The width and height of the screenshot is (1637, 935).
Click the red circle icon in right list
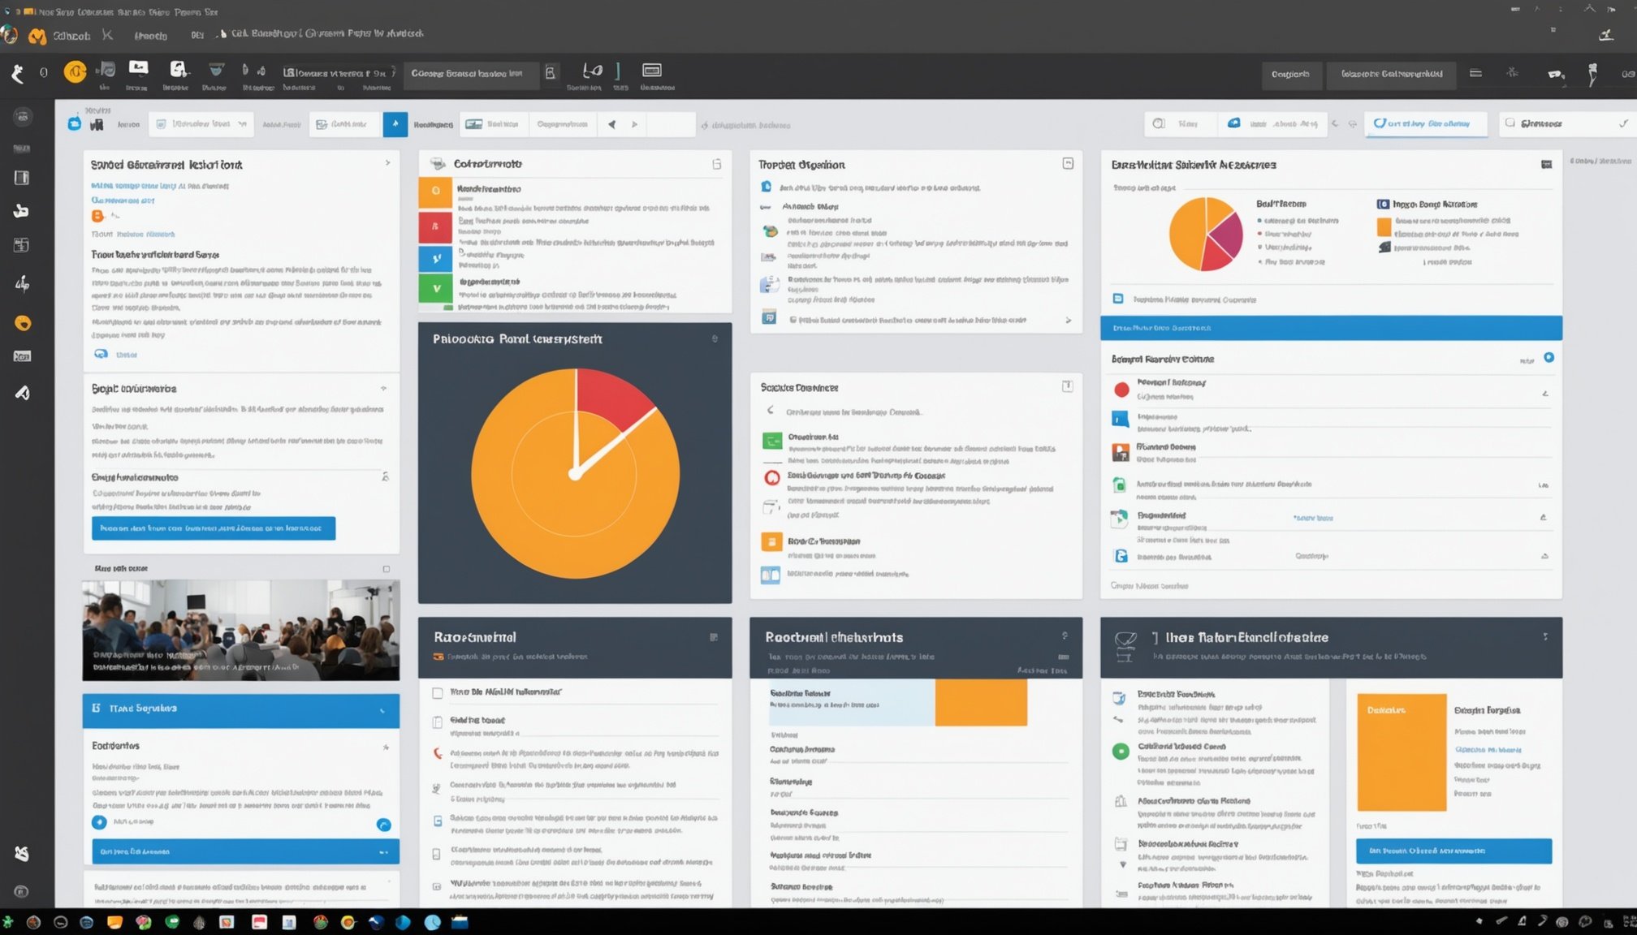(x=1121, y=390)
